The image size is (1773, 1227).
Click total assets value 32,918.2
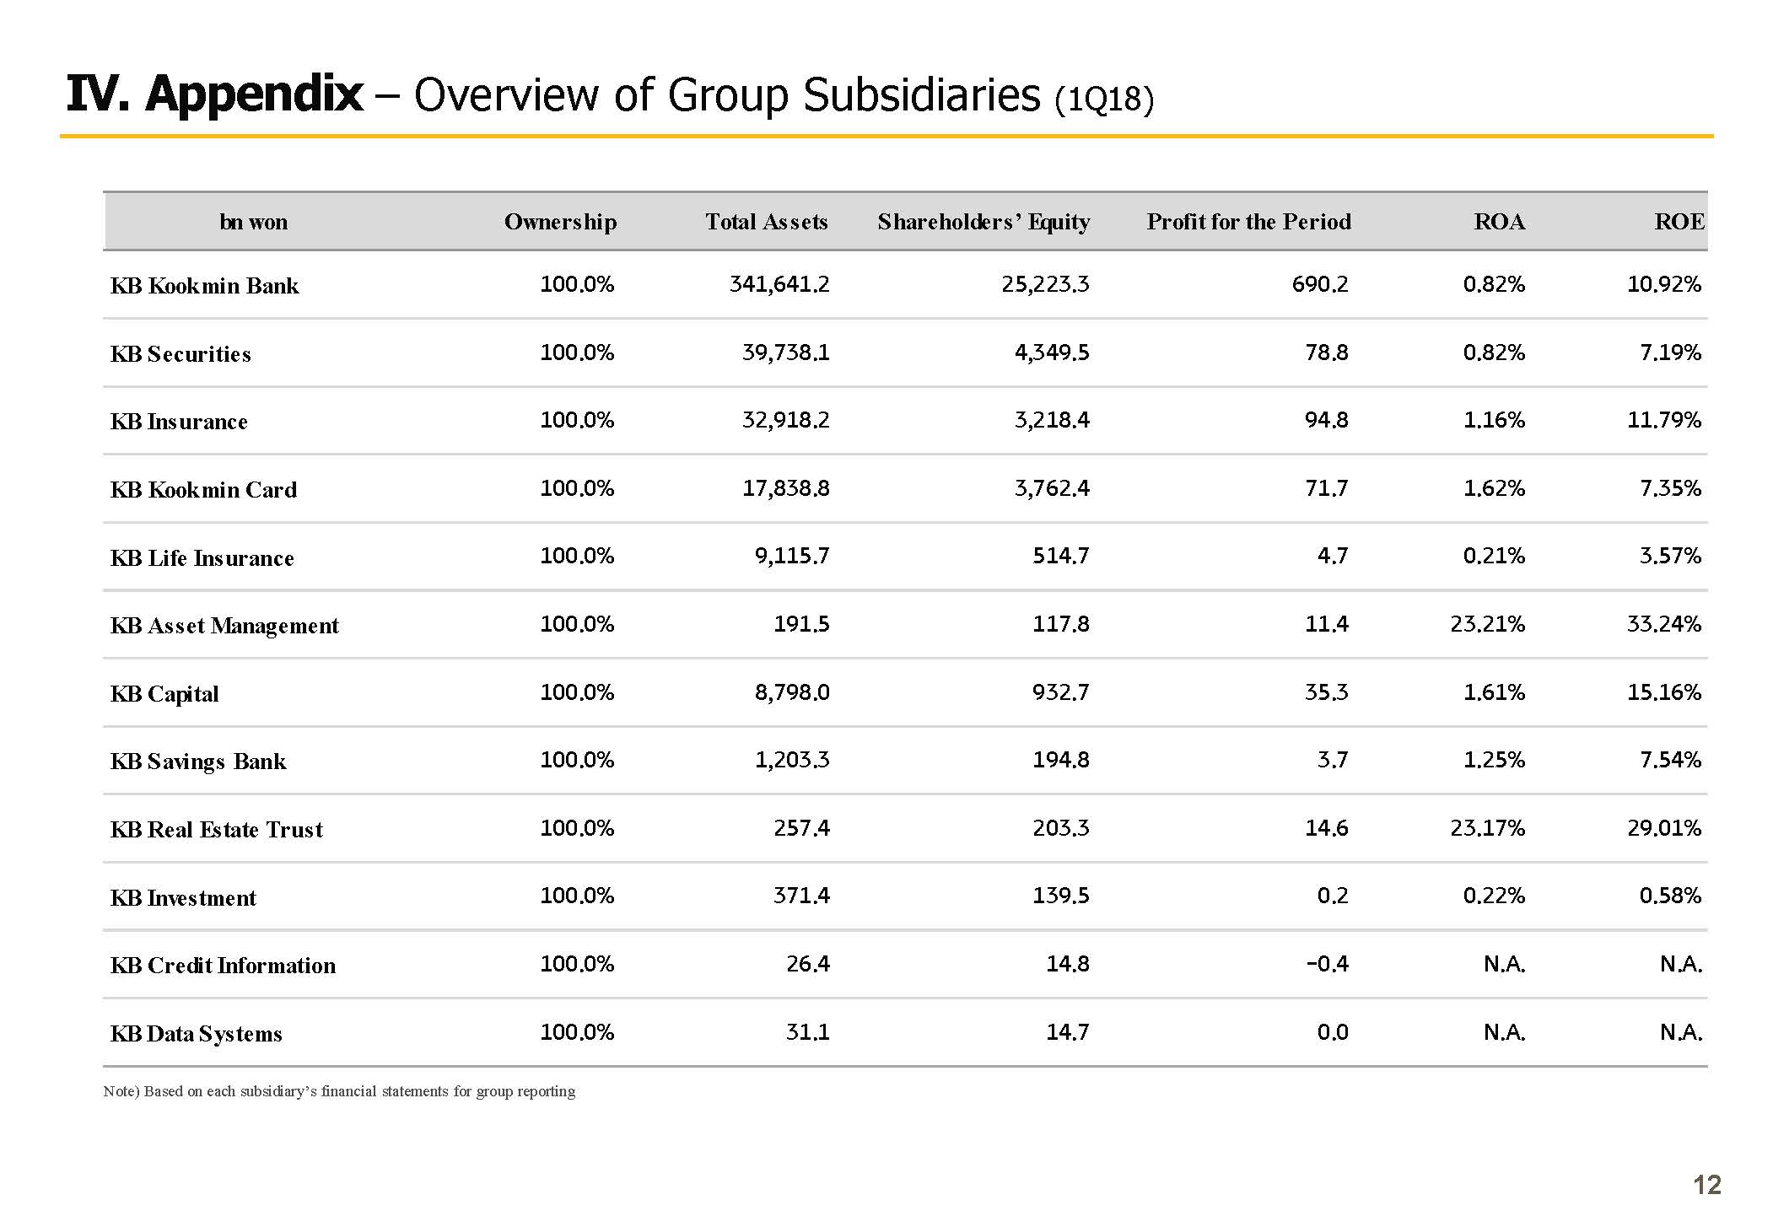click(786, 420)
